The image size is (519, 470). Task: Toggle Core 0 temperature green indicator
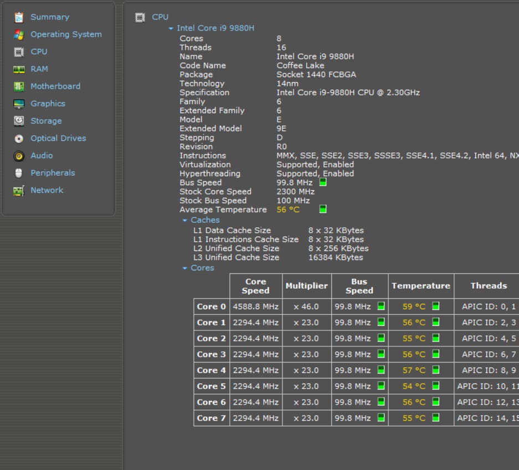(435, 306)
